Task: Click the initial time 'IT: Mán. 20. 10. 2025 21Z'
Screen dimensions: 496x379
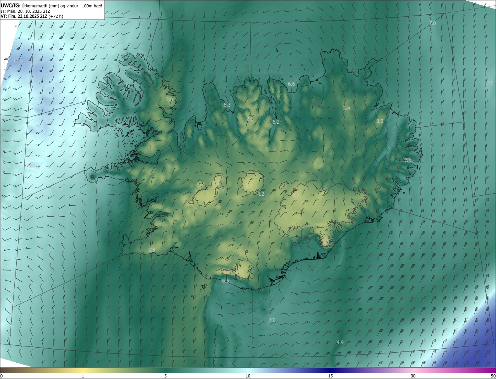Action: click(25, 11)
